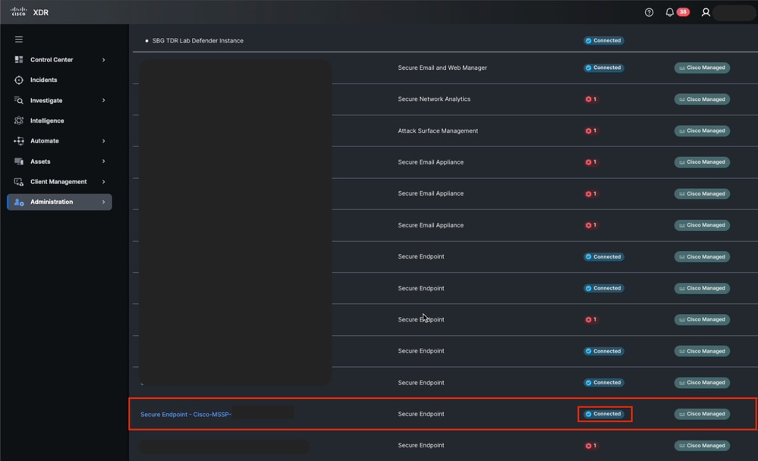
Task: Select 'Attack Surface Management' text
Action: (438, 130)
